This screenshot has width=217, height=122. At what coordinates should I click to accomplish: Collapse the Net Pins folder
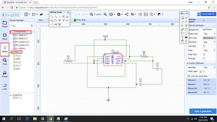click(11, 95)
